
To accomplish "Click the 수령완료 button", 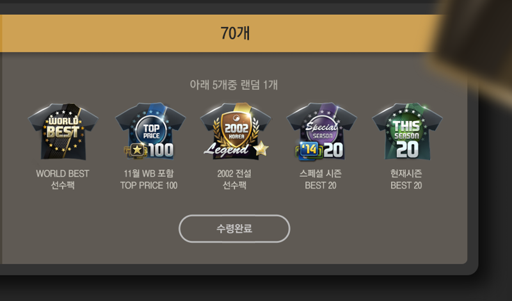I will [x=234, y=229].
